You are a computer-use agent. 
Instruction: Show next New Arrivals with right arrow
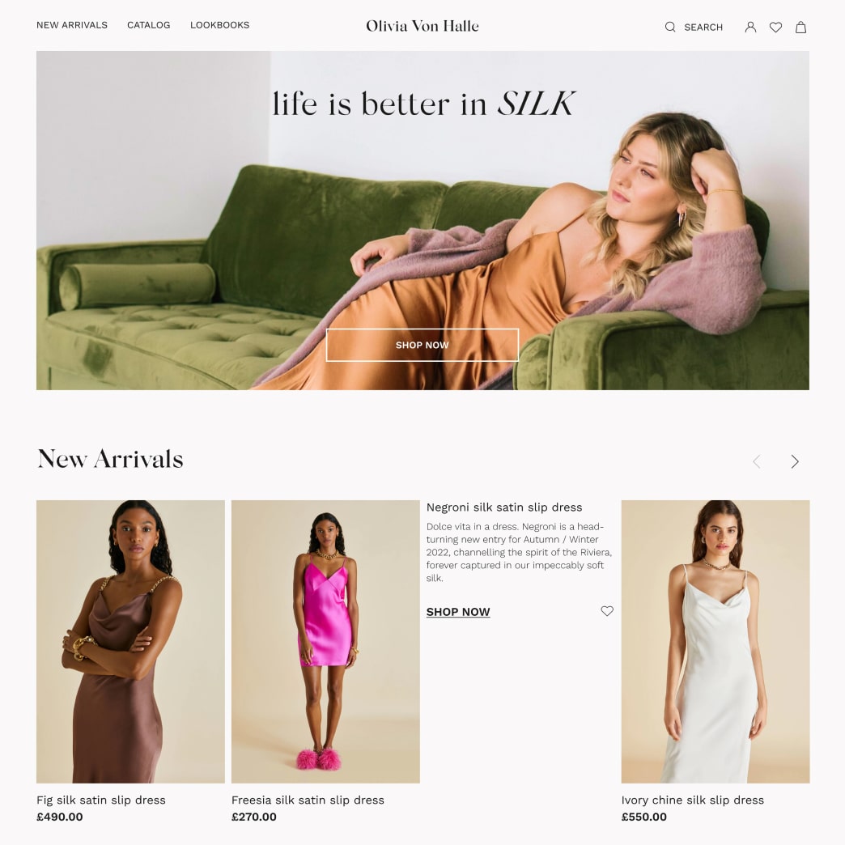pos(794,461)
